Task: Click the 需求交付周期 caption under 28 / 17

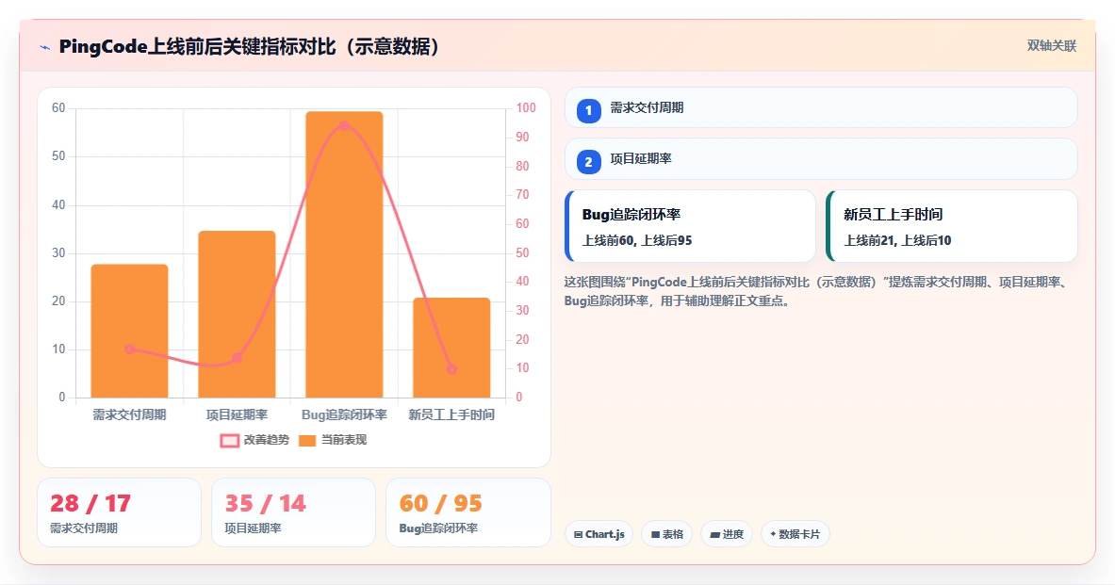Action: coord(84,528)
